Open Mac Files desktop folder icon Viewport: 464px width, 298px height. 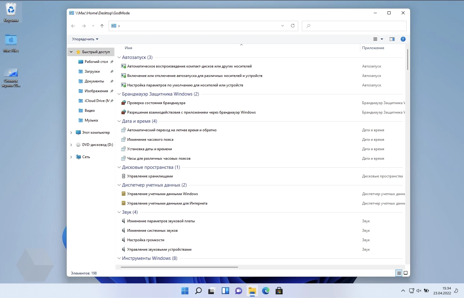click(11, 43)
